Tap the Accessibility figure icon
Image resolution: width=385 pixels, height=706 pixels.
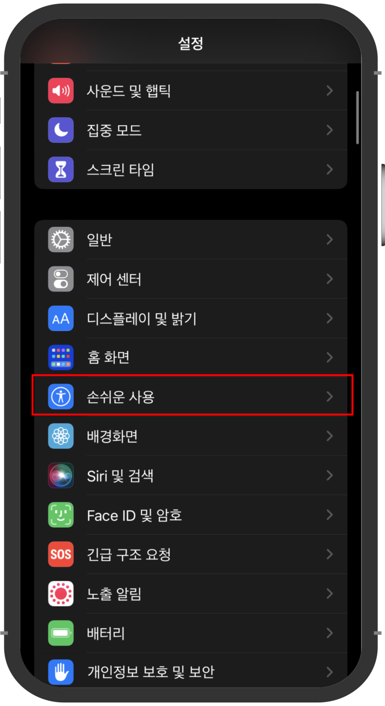[x=61, y=397]
